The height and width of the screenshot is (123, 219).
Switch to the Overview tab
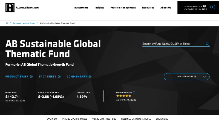tap(52, 119)
